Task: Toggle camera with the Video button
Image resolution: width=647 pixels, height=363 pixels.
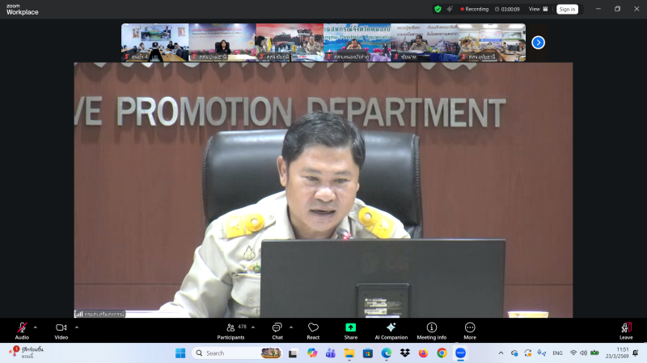Action: click(61, 329)
